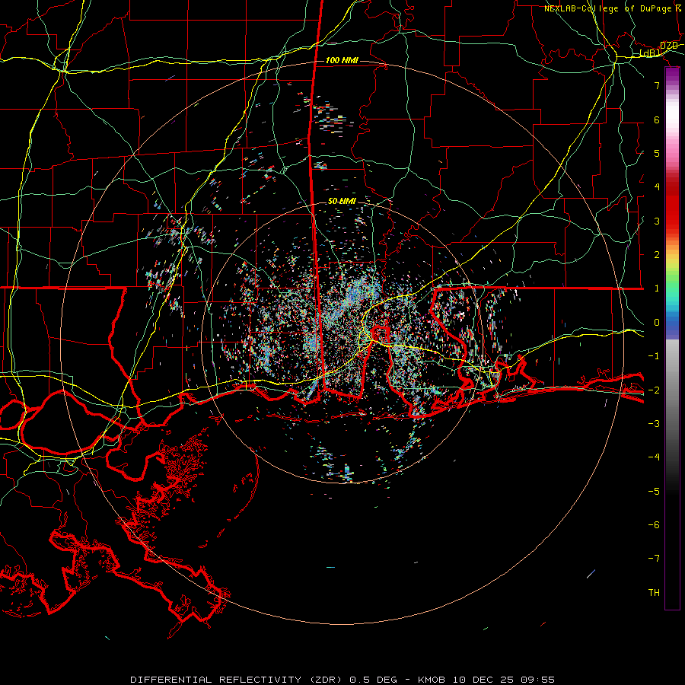Click the positive 1 scale tick label

pyautogui.click(x=657, y=288)
